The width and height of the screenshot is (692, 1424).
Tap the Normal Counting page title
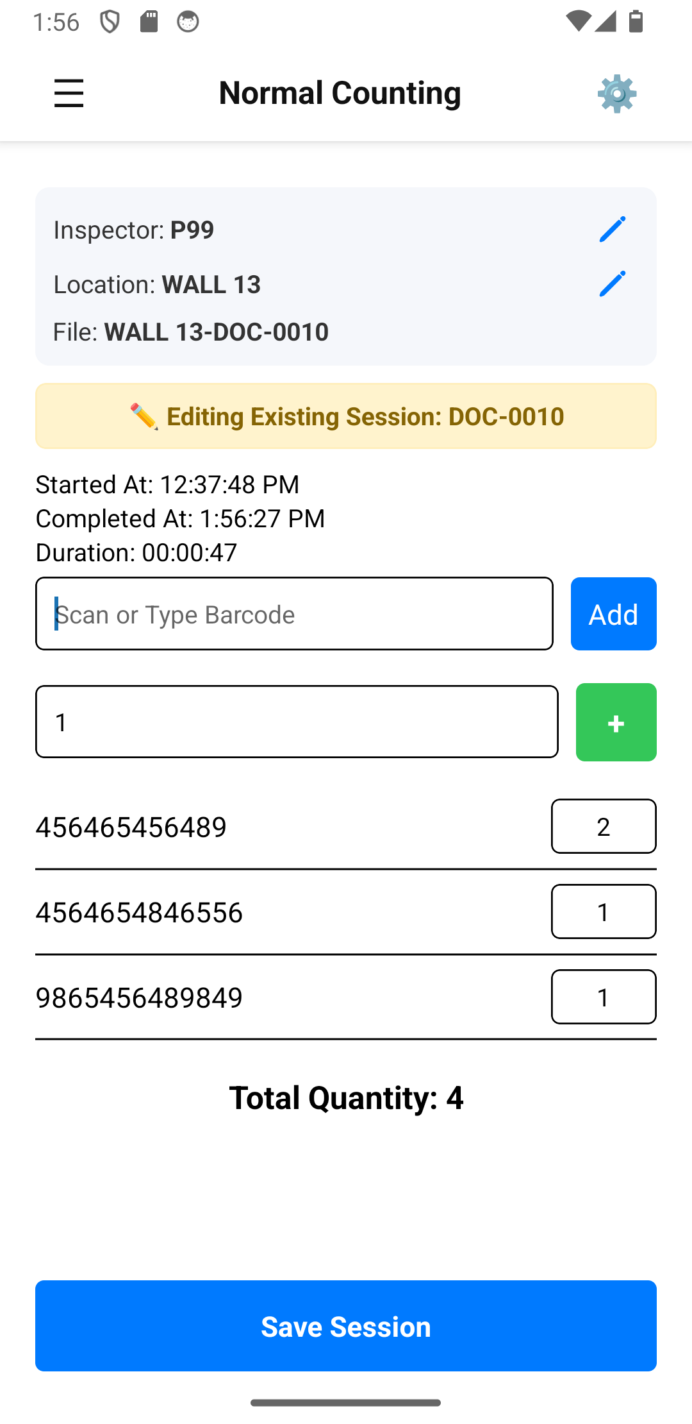point(340,93)
